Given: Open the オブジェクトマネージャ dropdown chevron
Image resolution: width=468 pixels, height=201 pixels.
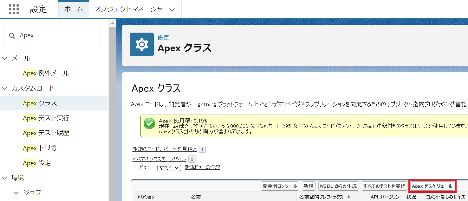Looking at the screenshot, I should point(172,9).
